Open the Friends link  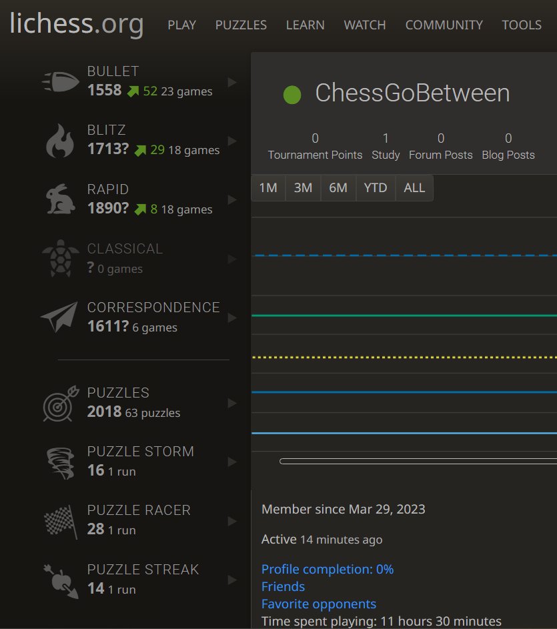point(283,586)
